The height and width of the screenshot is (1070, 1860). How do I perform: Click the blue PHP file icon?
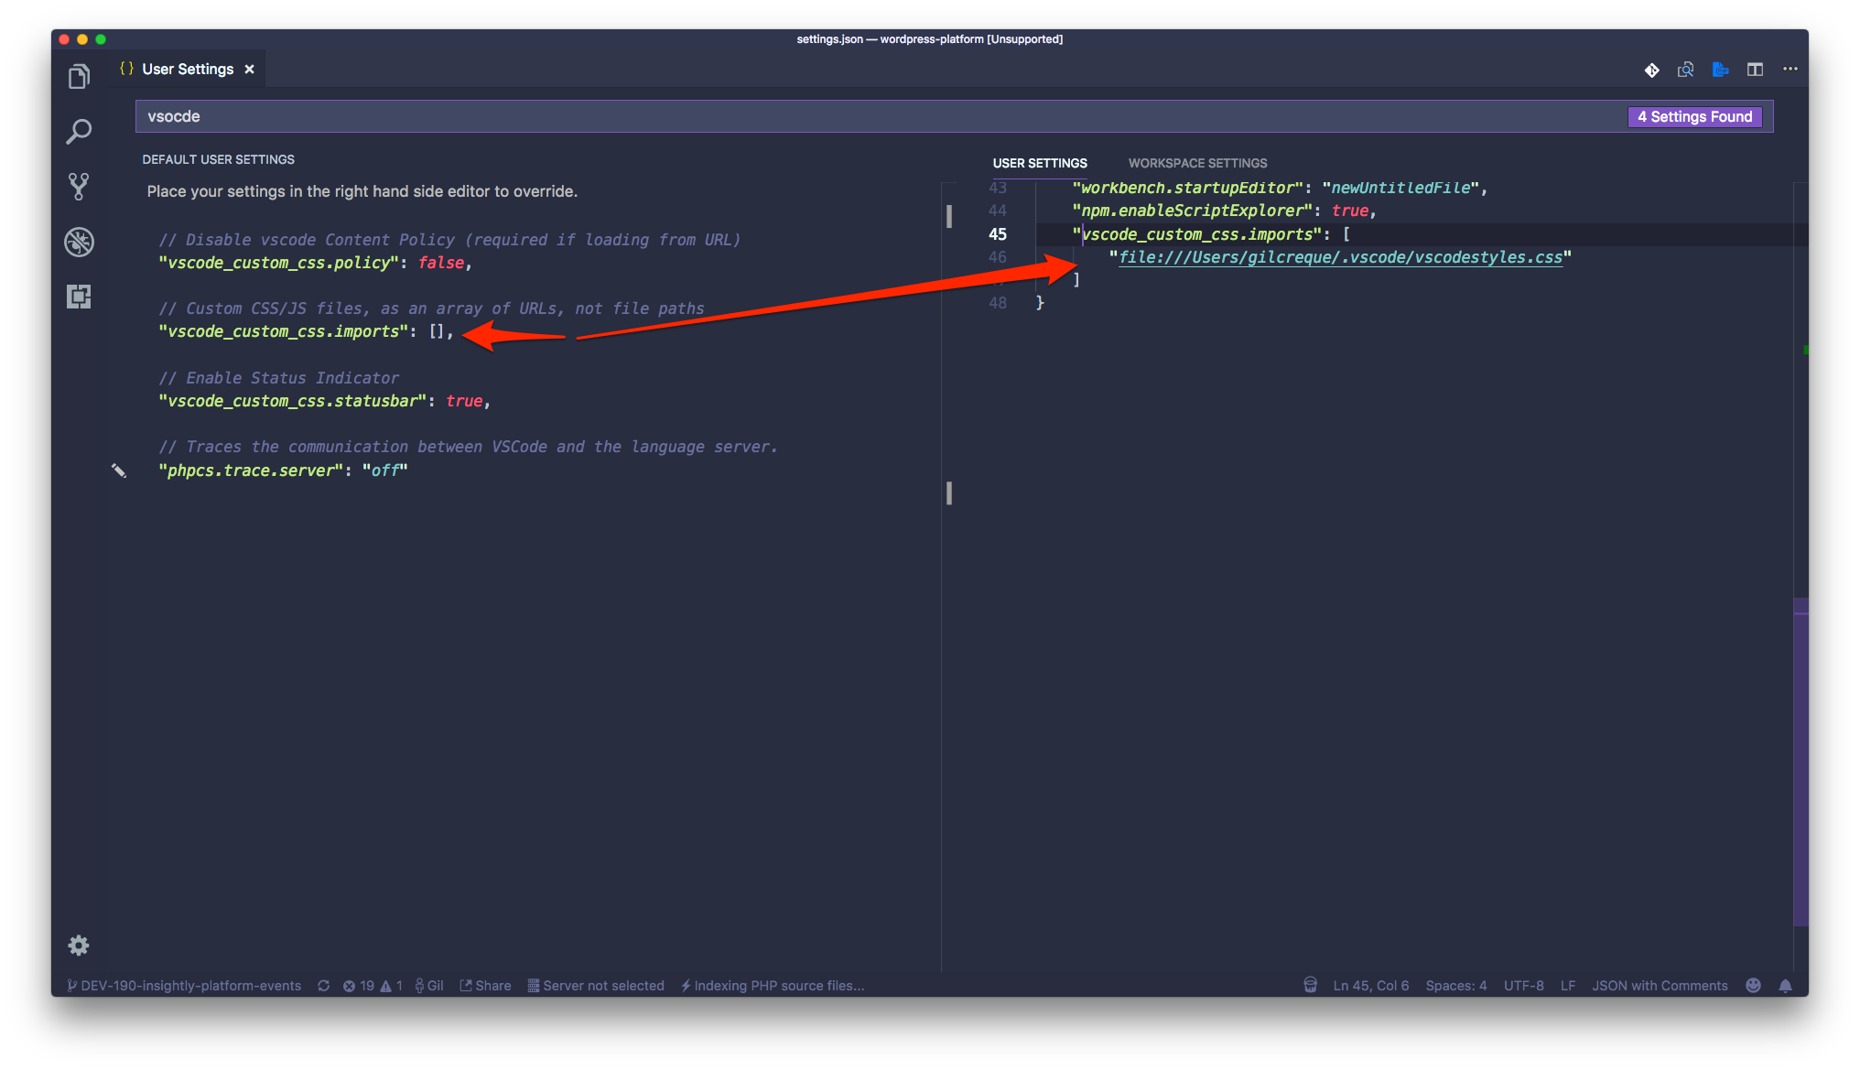(1720, 70)
